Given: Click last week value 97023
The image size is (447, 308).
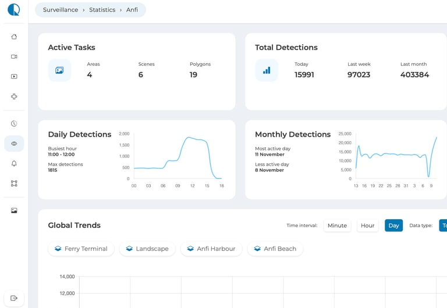Looking at the screenshot, I should click(x=359, y=75).
